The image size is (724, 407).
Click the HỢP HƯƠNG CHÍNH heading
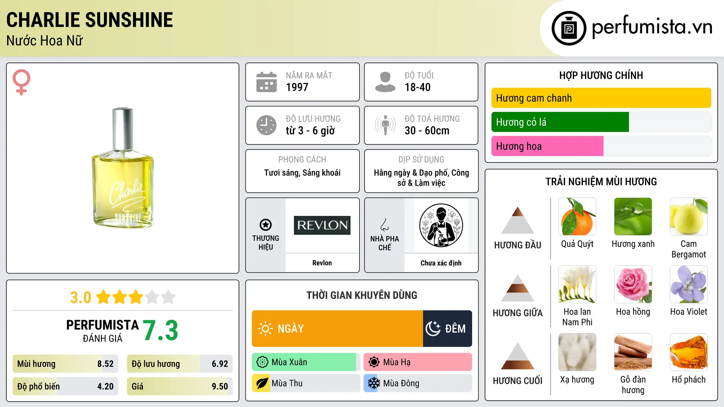[601, 75]
